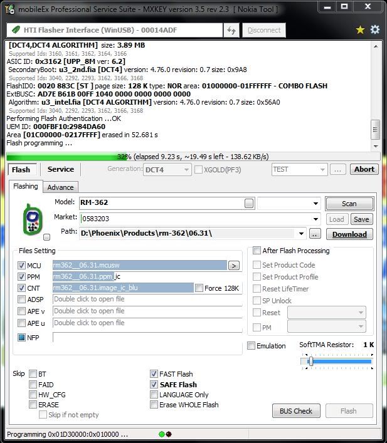
Task: Click the dark bug status icon
Action: 169,434
